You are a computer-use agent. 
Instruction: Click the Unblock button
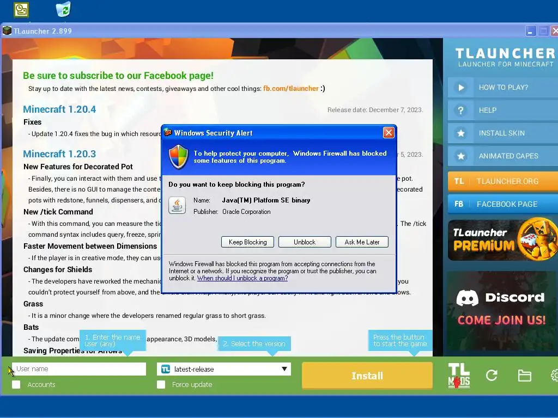pyautogui.click(x=305, y=242)
